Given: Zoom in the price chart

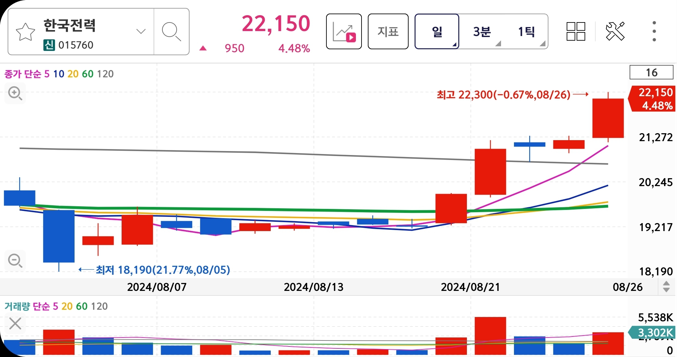Looking at the screenshot, I should [15, 93].
